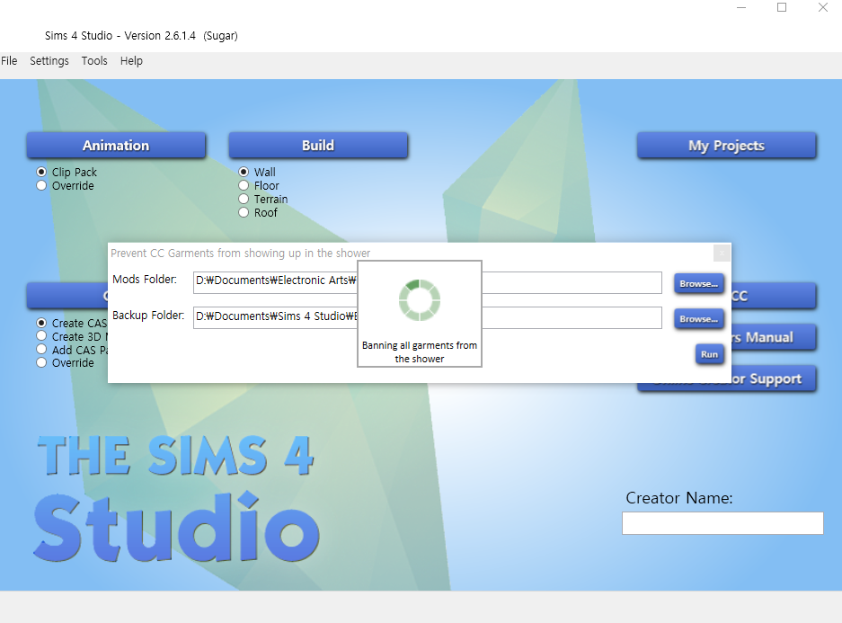
Task: Click Browse for the Backup Folder
Action: (x=698, y=319)
